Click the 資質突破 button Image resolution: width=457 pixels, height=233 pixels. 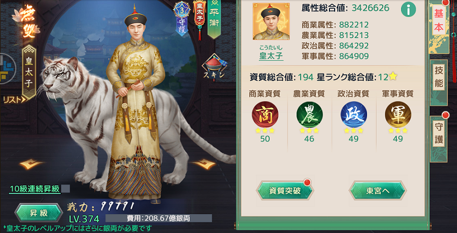[x=285, y=191]
